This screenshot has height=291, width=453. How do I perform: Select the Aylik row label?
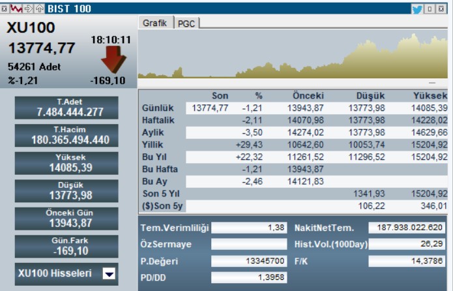coord(153,132)
